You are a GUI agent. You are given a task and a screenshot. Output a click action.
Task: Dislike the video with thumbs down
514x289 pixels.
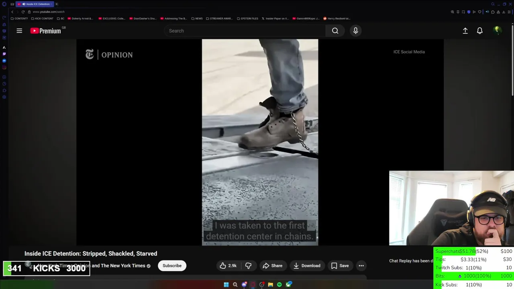click(x=249, y=266)
